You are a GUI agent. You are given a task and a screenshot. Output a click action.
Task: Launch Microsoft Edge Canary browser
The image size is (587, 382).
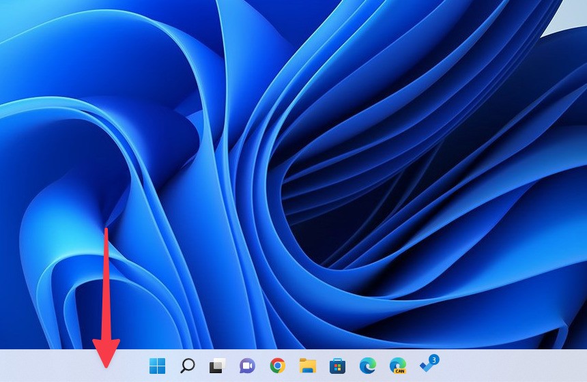pyautogui.click(x=397, y=365)
